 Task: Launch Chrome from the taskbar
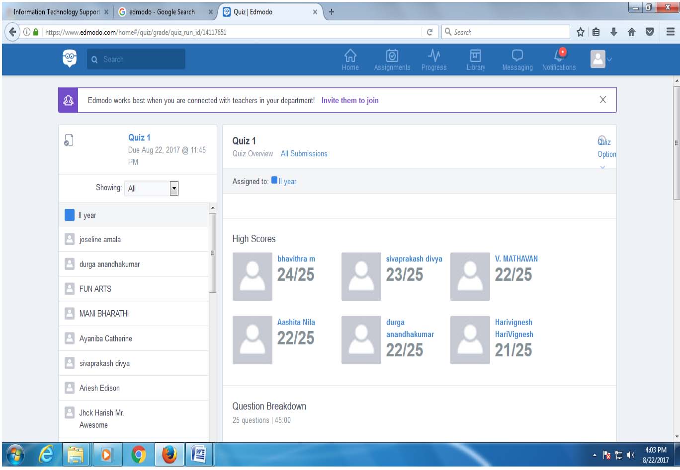coord(139,455)
